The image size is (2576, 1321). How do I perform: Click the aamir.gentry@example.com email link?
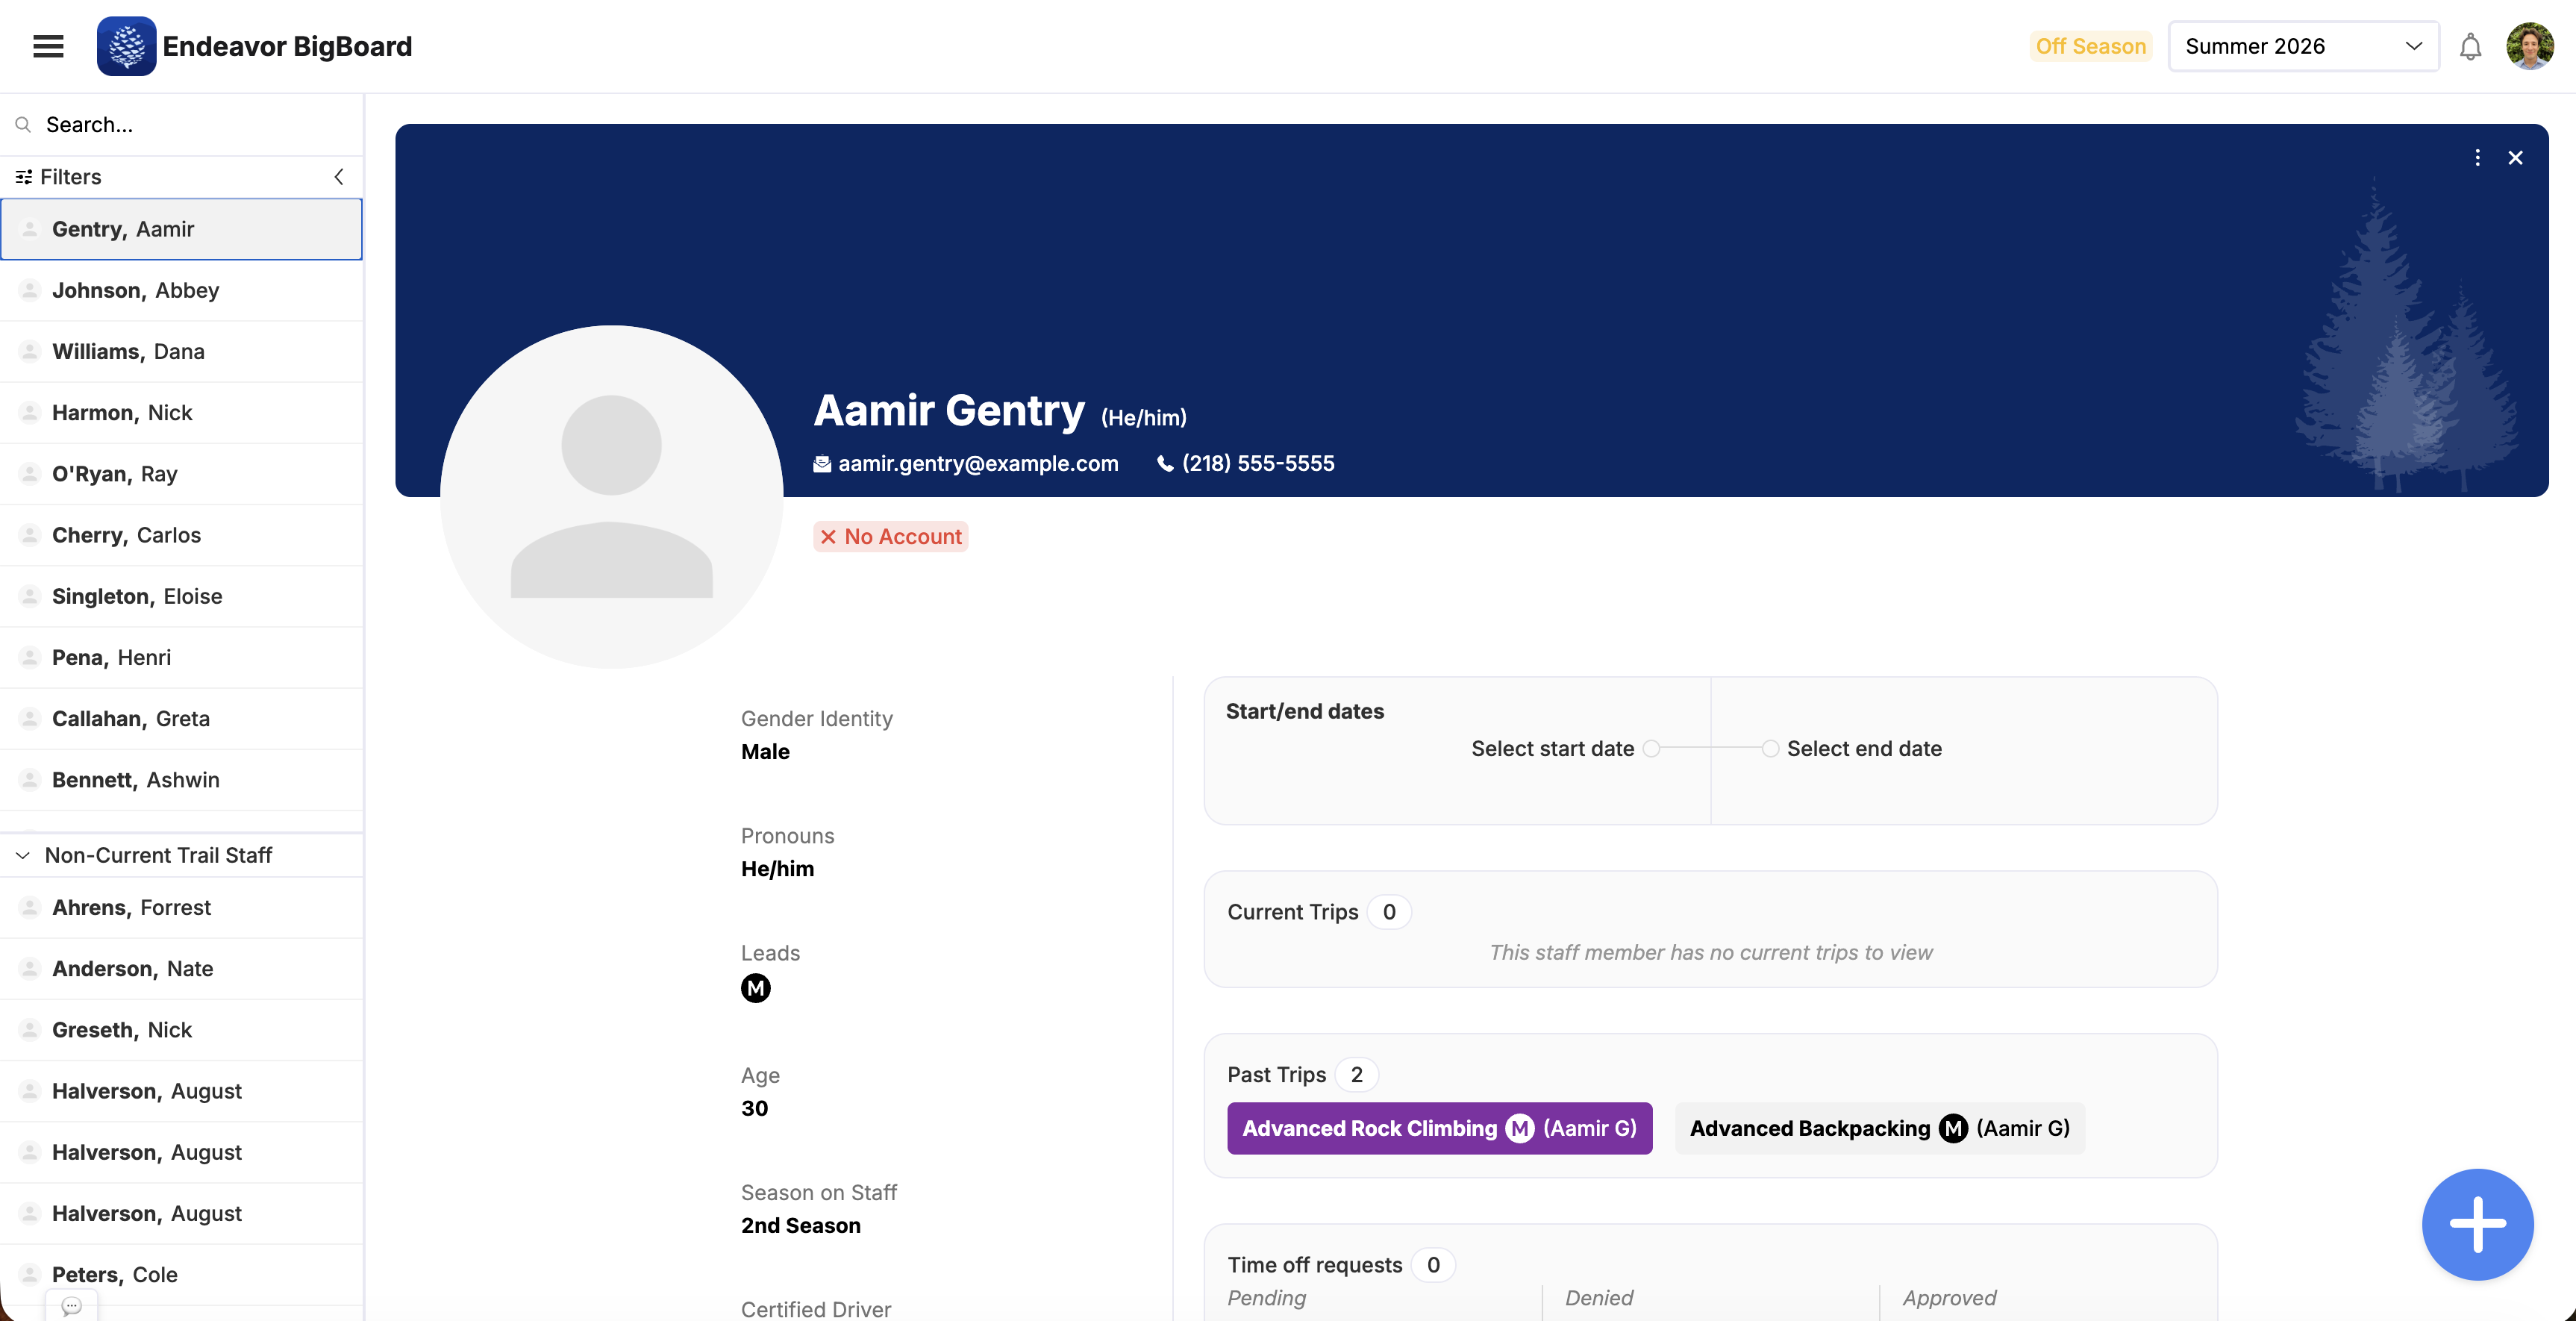978,463
